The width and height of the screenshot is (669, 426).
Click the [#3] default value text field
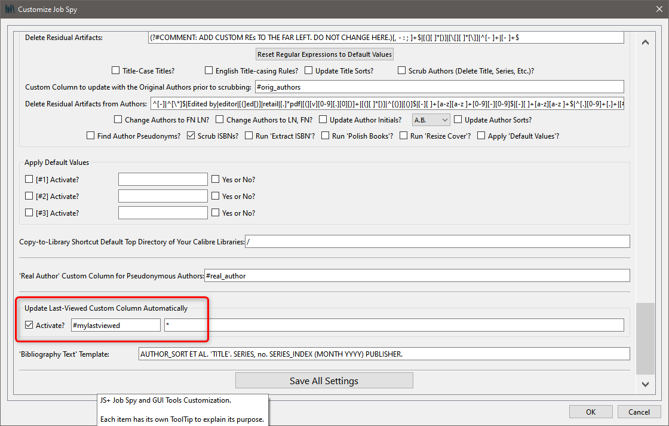tap(163, 213)
